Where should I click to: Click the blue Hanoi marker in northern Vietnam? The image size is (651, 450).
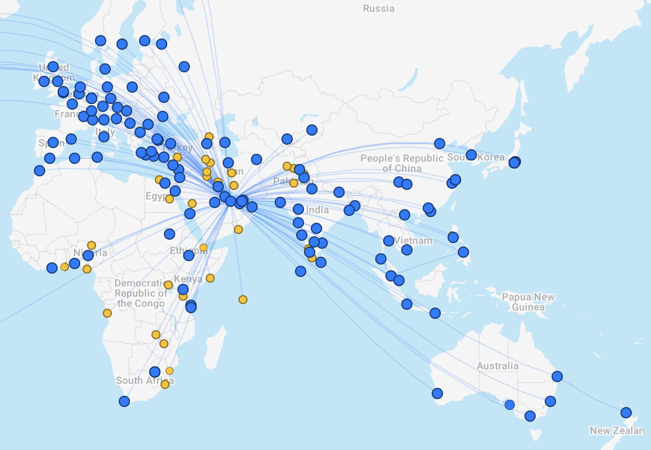point(405,214)
